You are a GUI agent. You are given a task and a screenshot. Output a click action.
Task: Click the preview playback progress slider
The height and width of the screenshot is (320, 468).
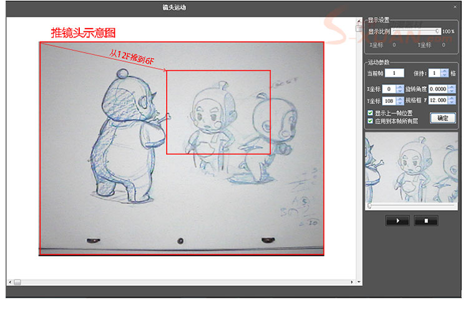pos(411,206)
